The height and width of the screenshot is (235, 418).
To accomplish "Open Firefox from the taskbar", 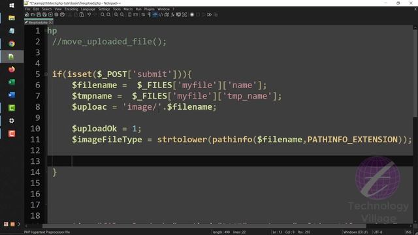I will click(12, 69).
